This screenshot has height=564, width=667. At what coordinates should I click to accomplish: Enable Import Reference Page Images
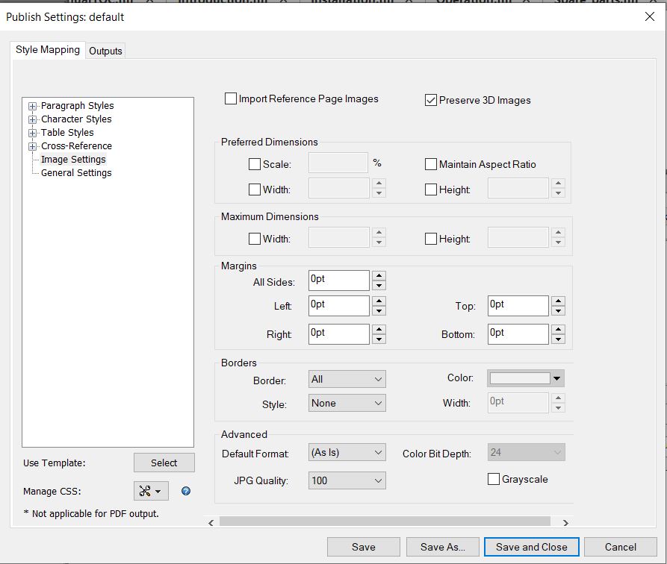[230, 98]
